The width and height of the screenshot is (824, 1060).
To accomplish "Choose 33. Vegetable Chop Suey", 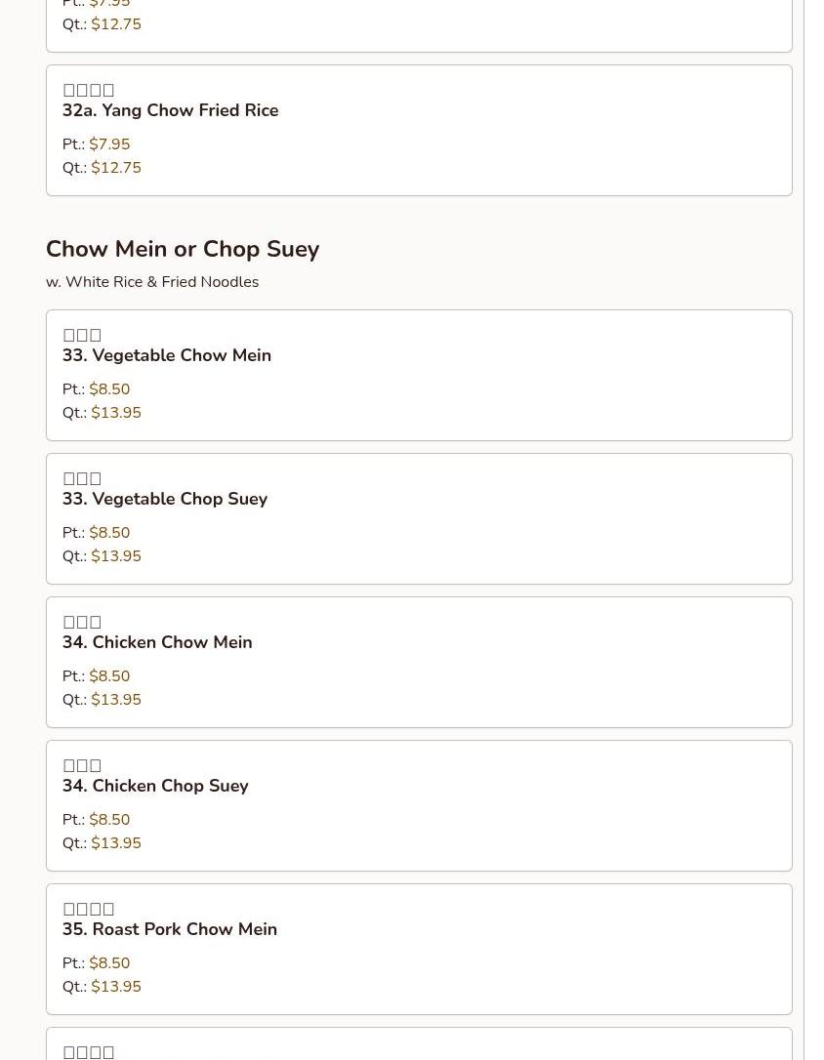I will click(164, 499).
